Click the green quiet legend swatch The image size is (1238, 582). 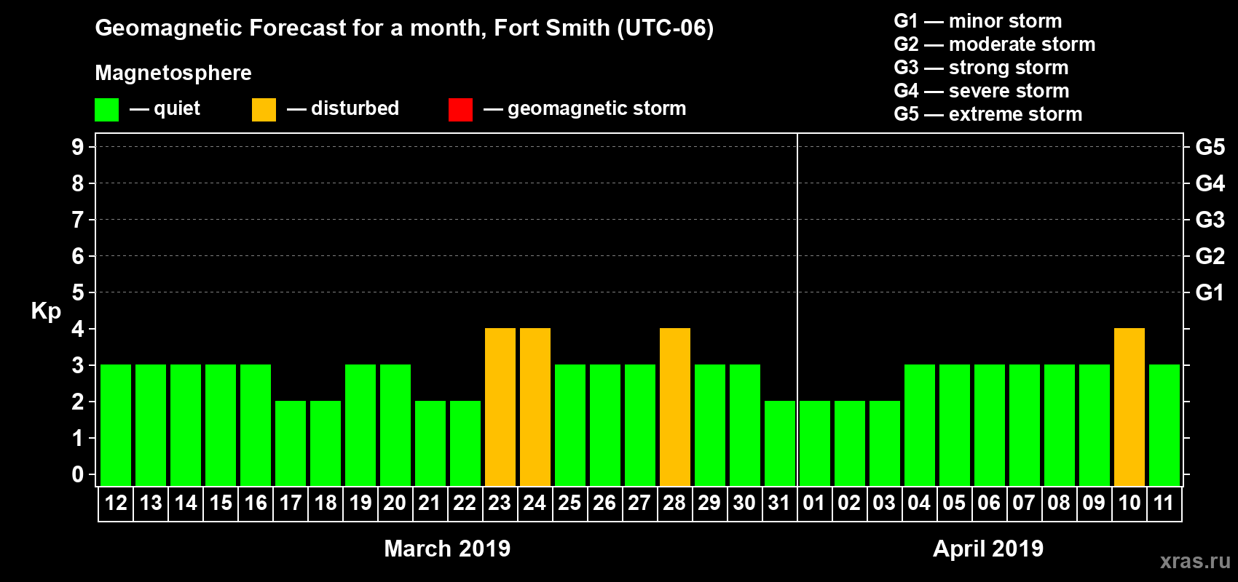107,110
